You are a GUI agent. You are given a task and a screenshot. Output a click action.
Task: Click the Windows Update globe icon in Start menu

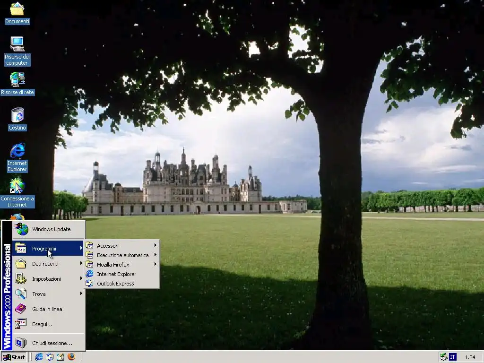[21, 229]
